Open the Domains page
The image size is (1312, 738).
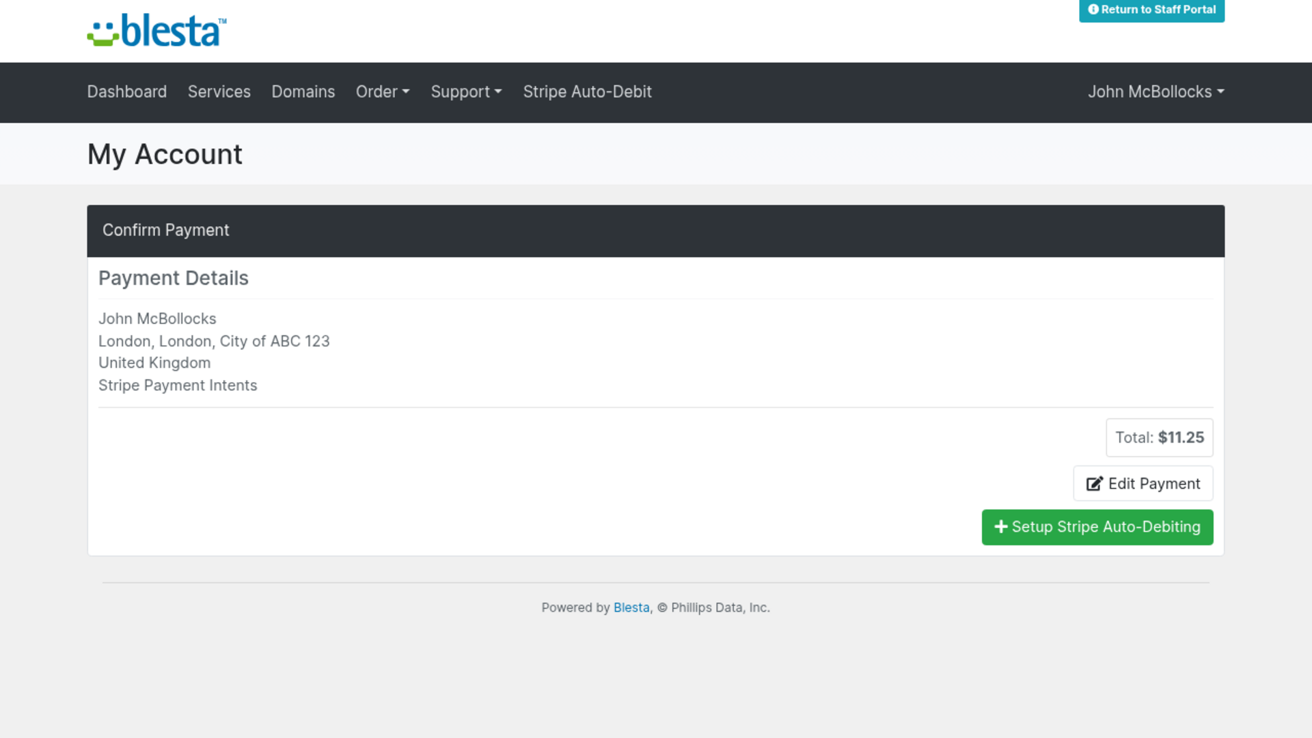click(x=303, y=92)
